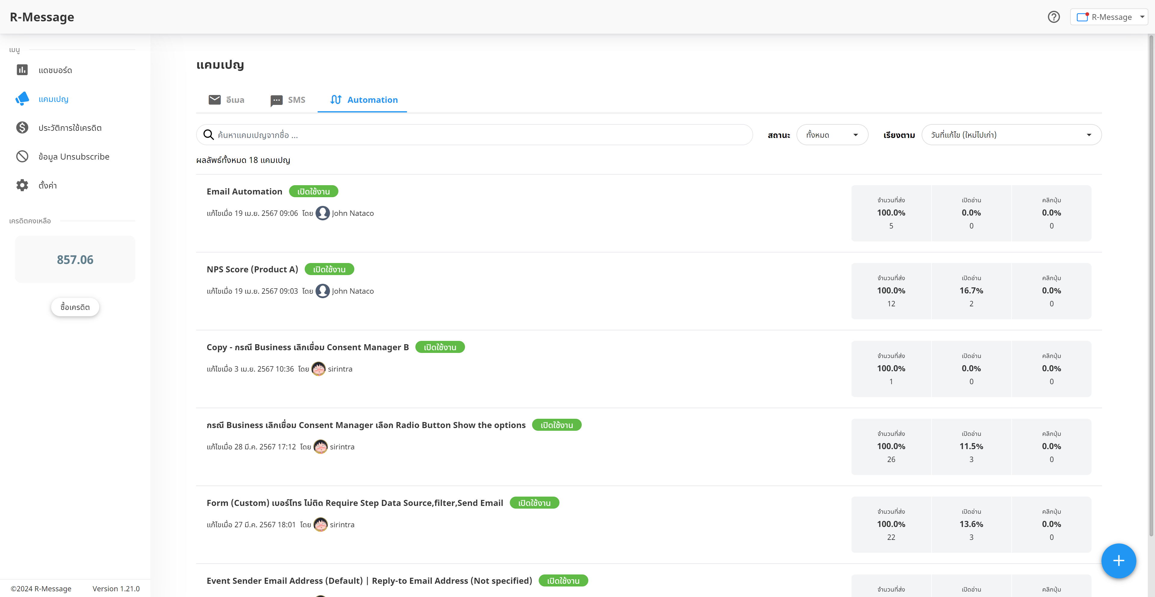Click sent count 12 on NPS Score
The image size is (1155, 597).
pyautogui.click(x=891, y=304)
